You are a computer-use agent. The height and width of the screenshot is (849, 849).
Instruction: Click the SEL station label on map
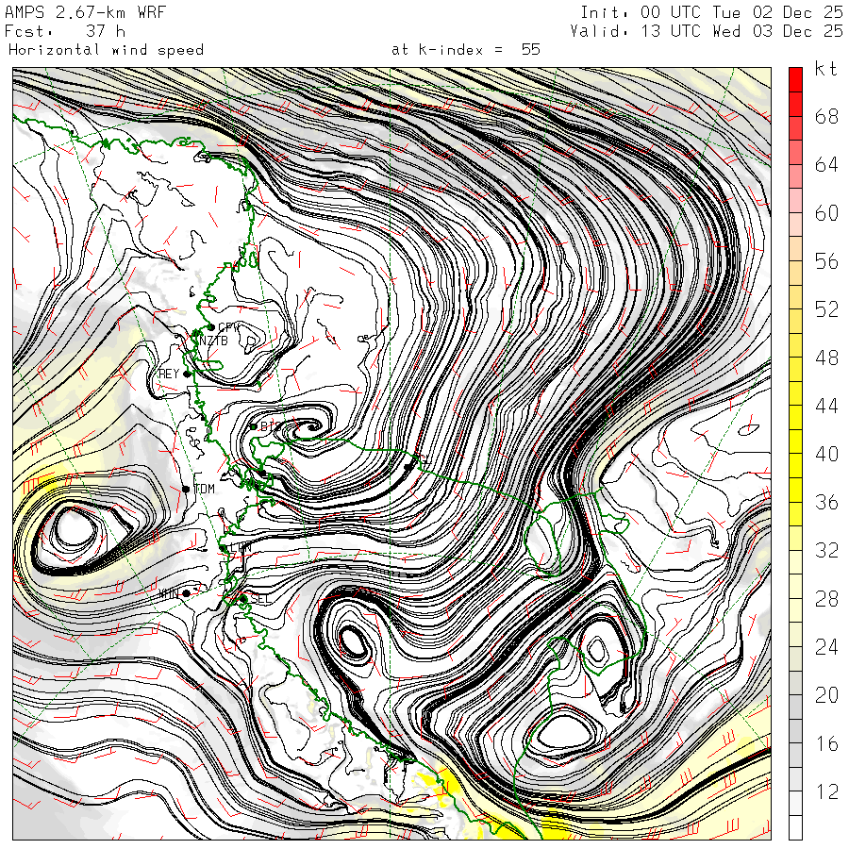(x=260, y=599)
